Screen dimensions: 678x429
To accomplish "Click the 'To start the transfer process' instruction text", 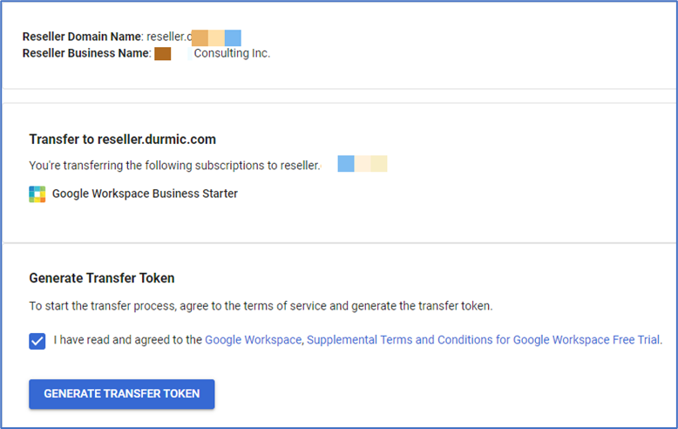I will (261, 306).
